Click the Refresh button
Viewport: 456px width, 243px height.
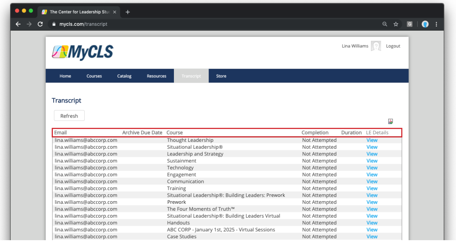click(x=69, y=116)
